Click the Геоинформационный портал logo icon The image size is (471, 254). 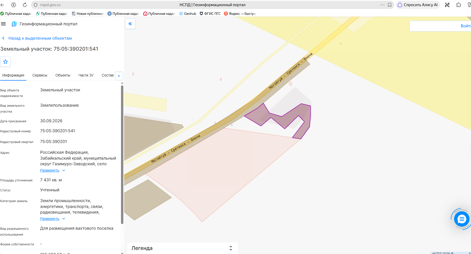pos(14,24)
